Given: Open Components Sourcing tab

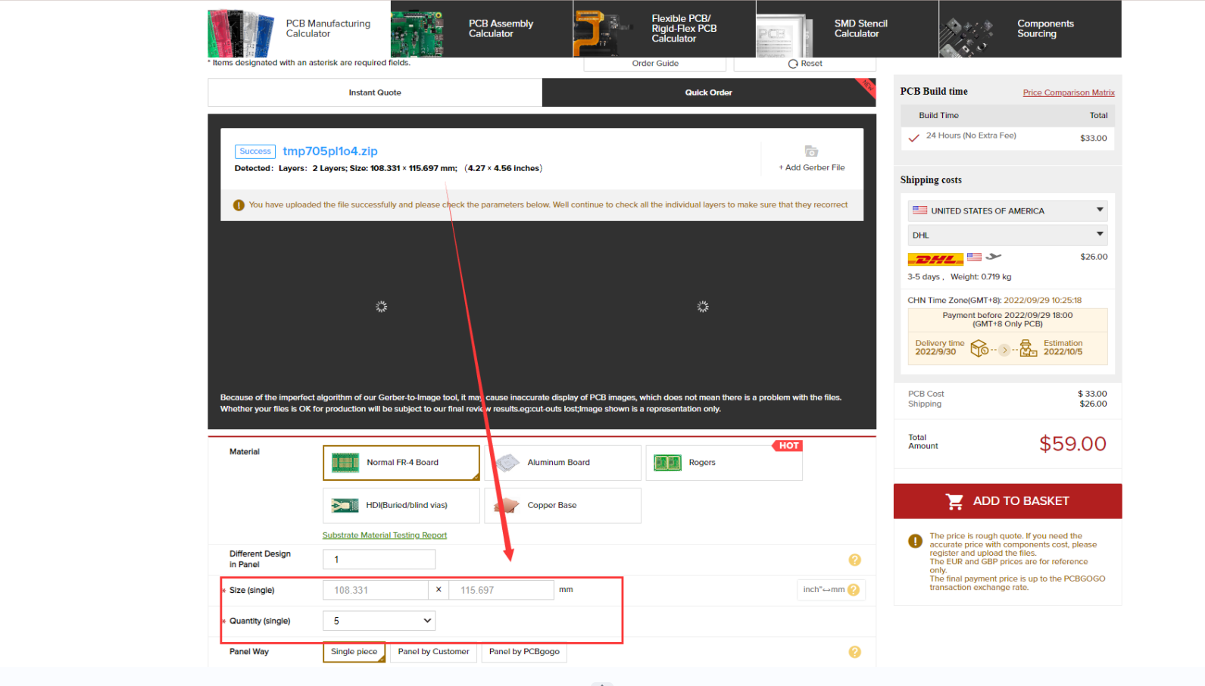Looking at the screenshot, I should coord(1030,29).
